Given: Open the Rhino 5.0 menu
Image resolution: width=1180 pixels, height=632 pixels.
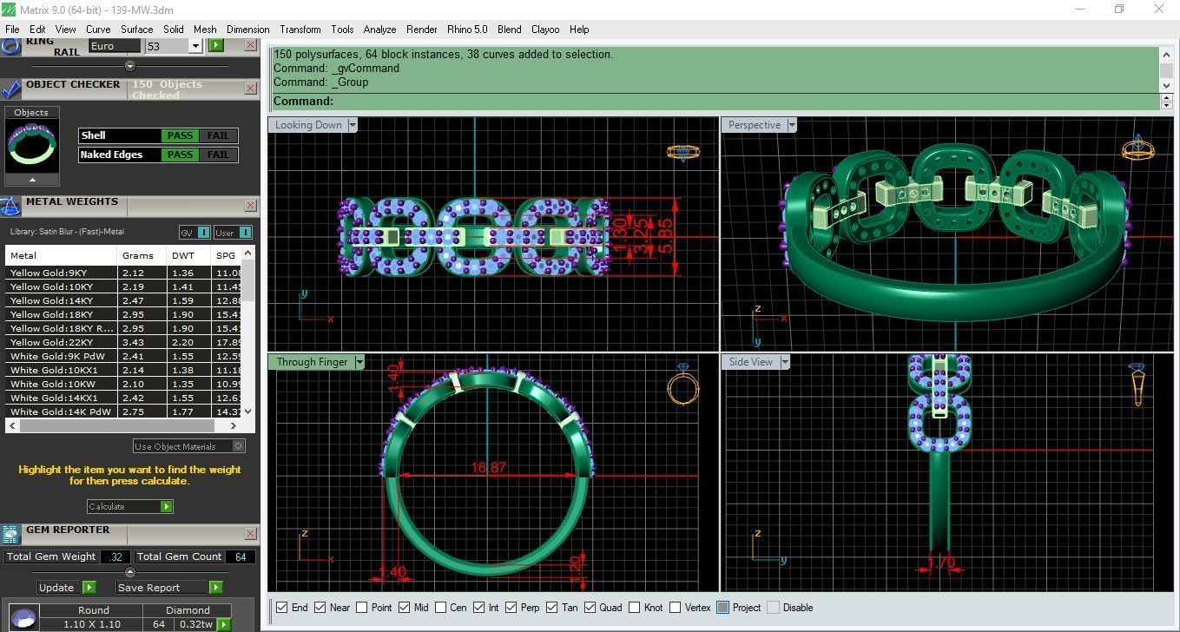Looking at the screenshot, I should pyautogui.click(x=468, y=29).
